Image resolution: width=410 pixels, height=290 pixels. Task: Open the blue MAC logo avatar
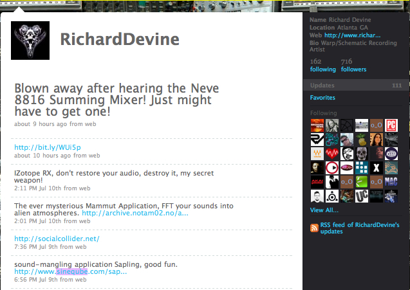[391, 182]
